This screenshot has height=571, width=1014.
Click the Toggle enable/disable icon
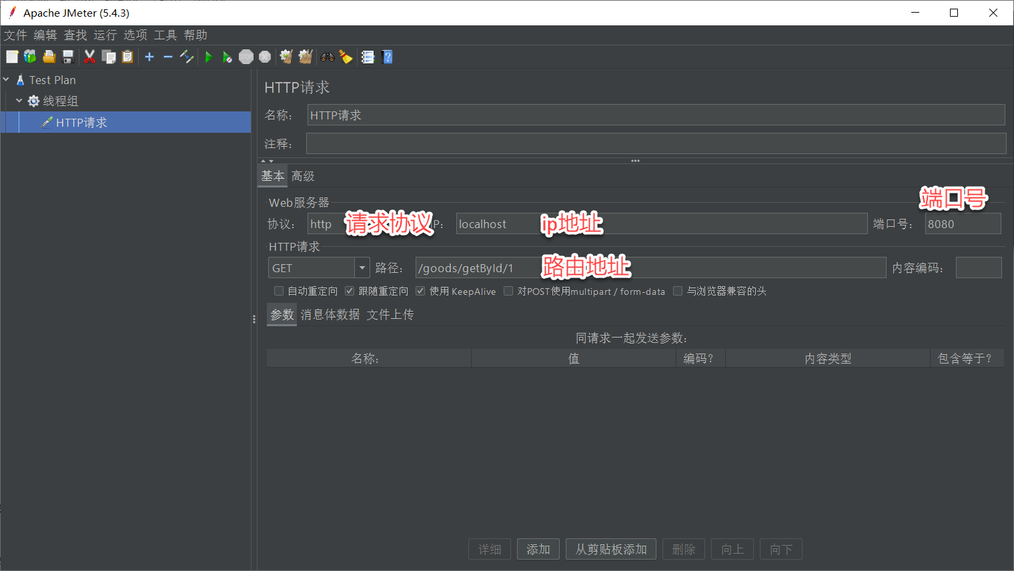coord(187,57)
